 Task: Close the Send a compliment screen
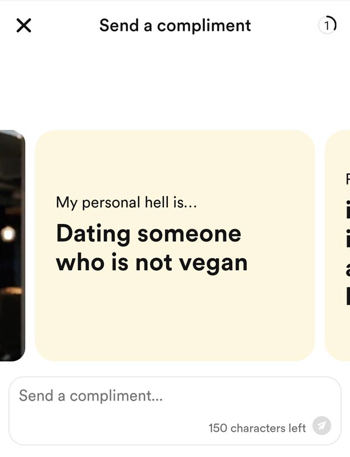[x=23, y=25]
